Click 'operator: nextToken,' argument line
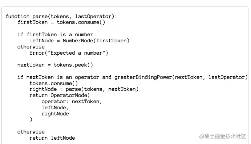251x144 pixels. tap(72, 102)
